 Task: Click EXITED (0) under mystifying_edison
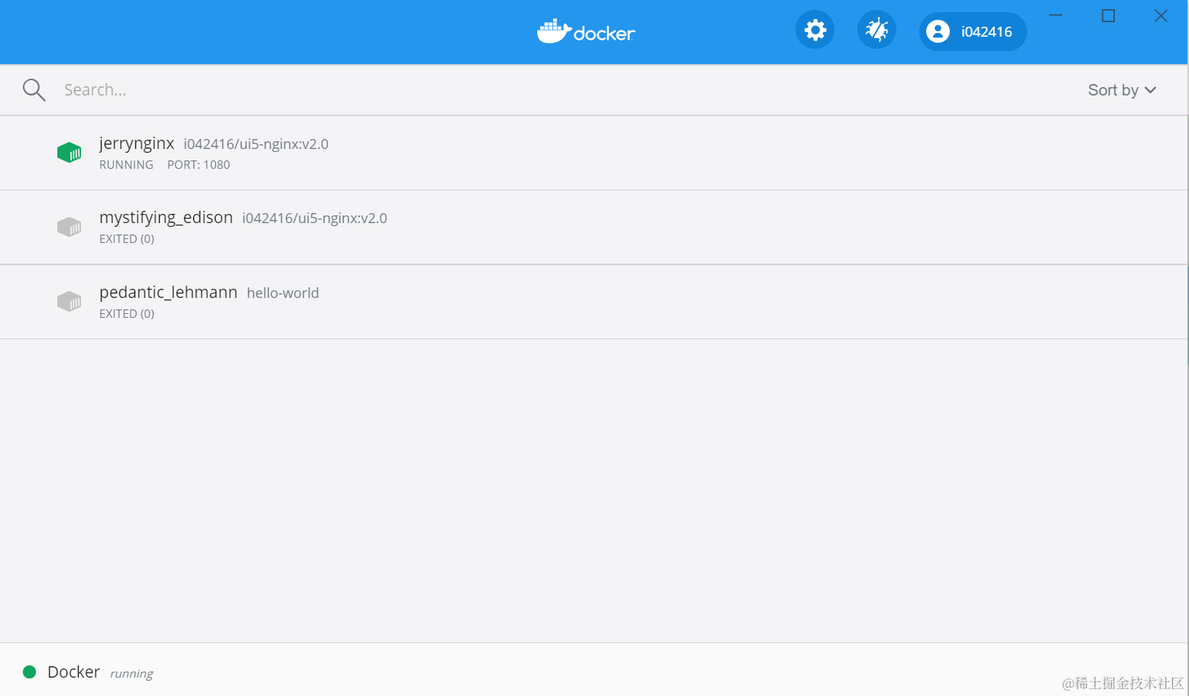click(127, 239)
